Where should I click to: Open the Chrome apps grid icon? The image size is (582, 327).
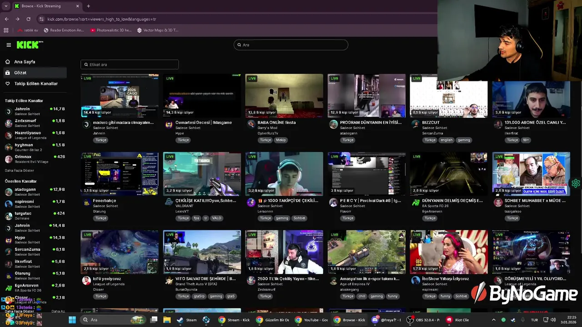(x=6, y=30)
